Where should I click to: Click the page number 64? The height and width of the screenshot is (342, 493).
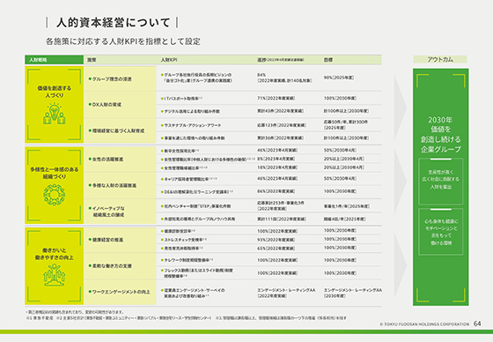477,323
